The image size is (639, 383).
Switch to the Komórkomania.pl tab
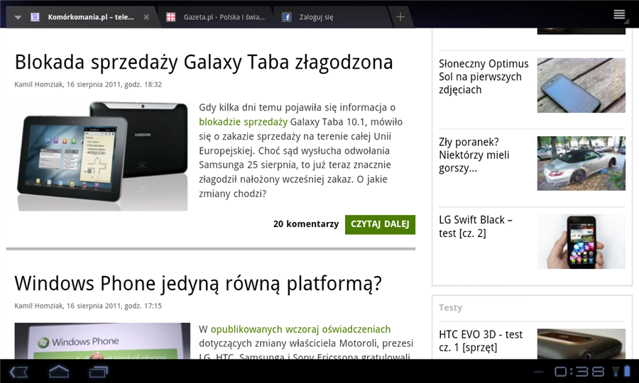(x=84, y=17)
